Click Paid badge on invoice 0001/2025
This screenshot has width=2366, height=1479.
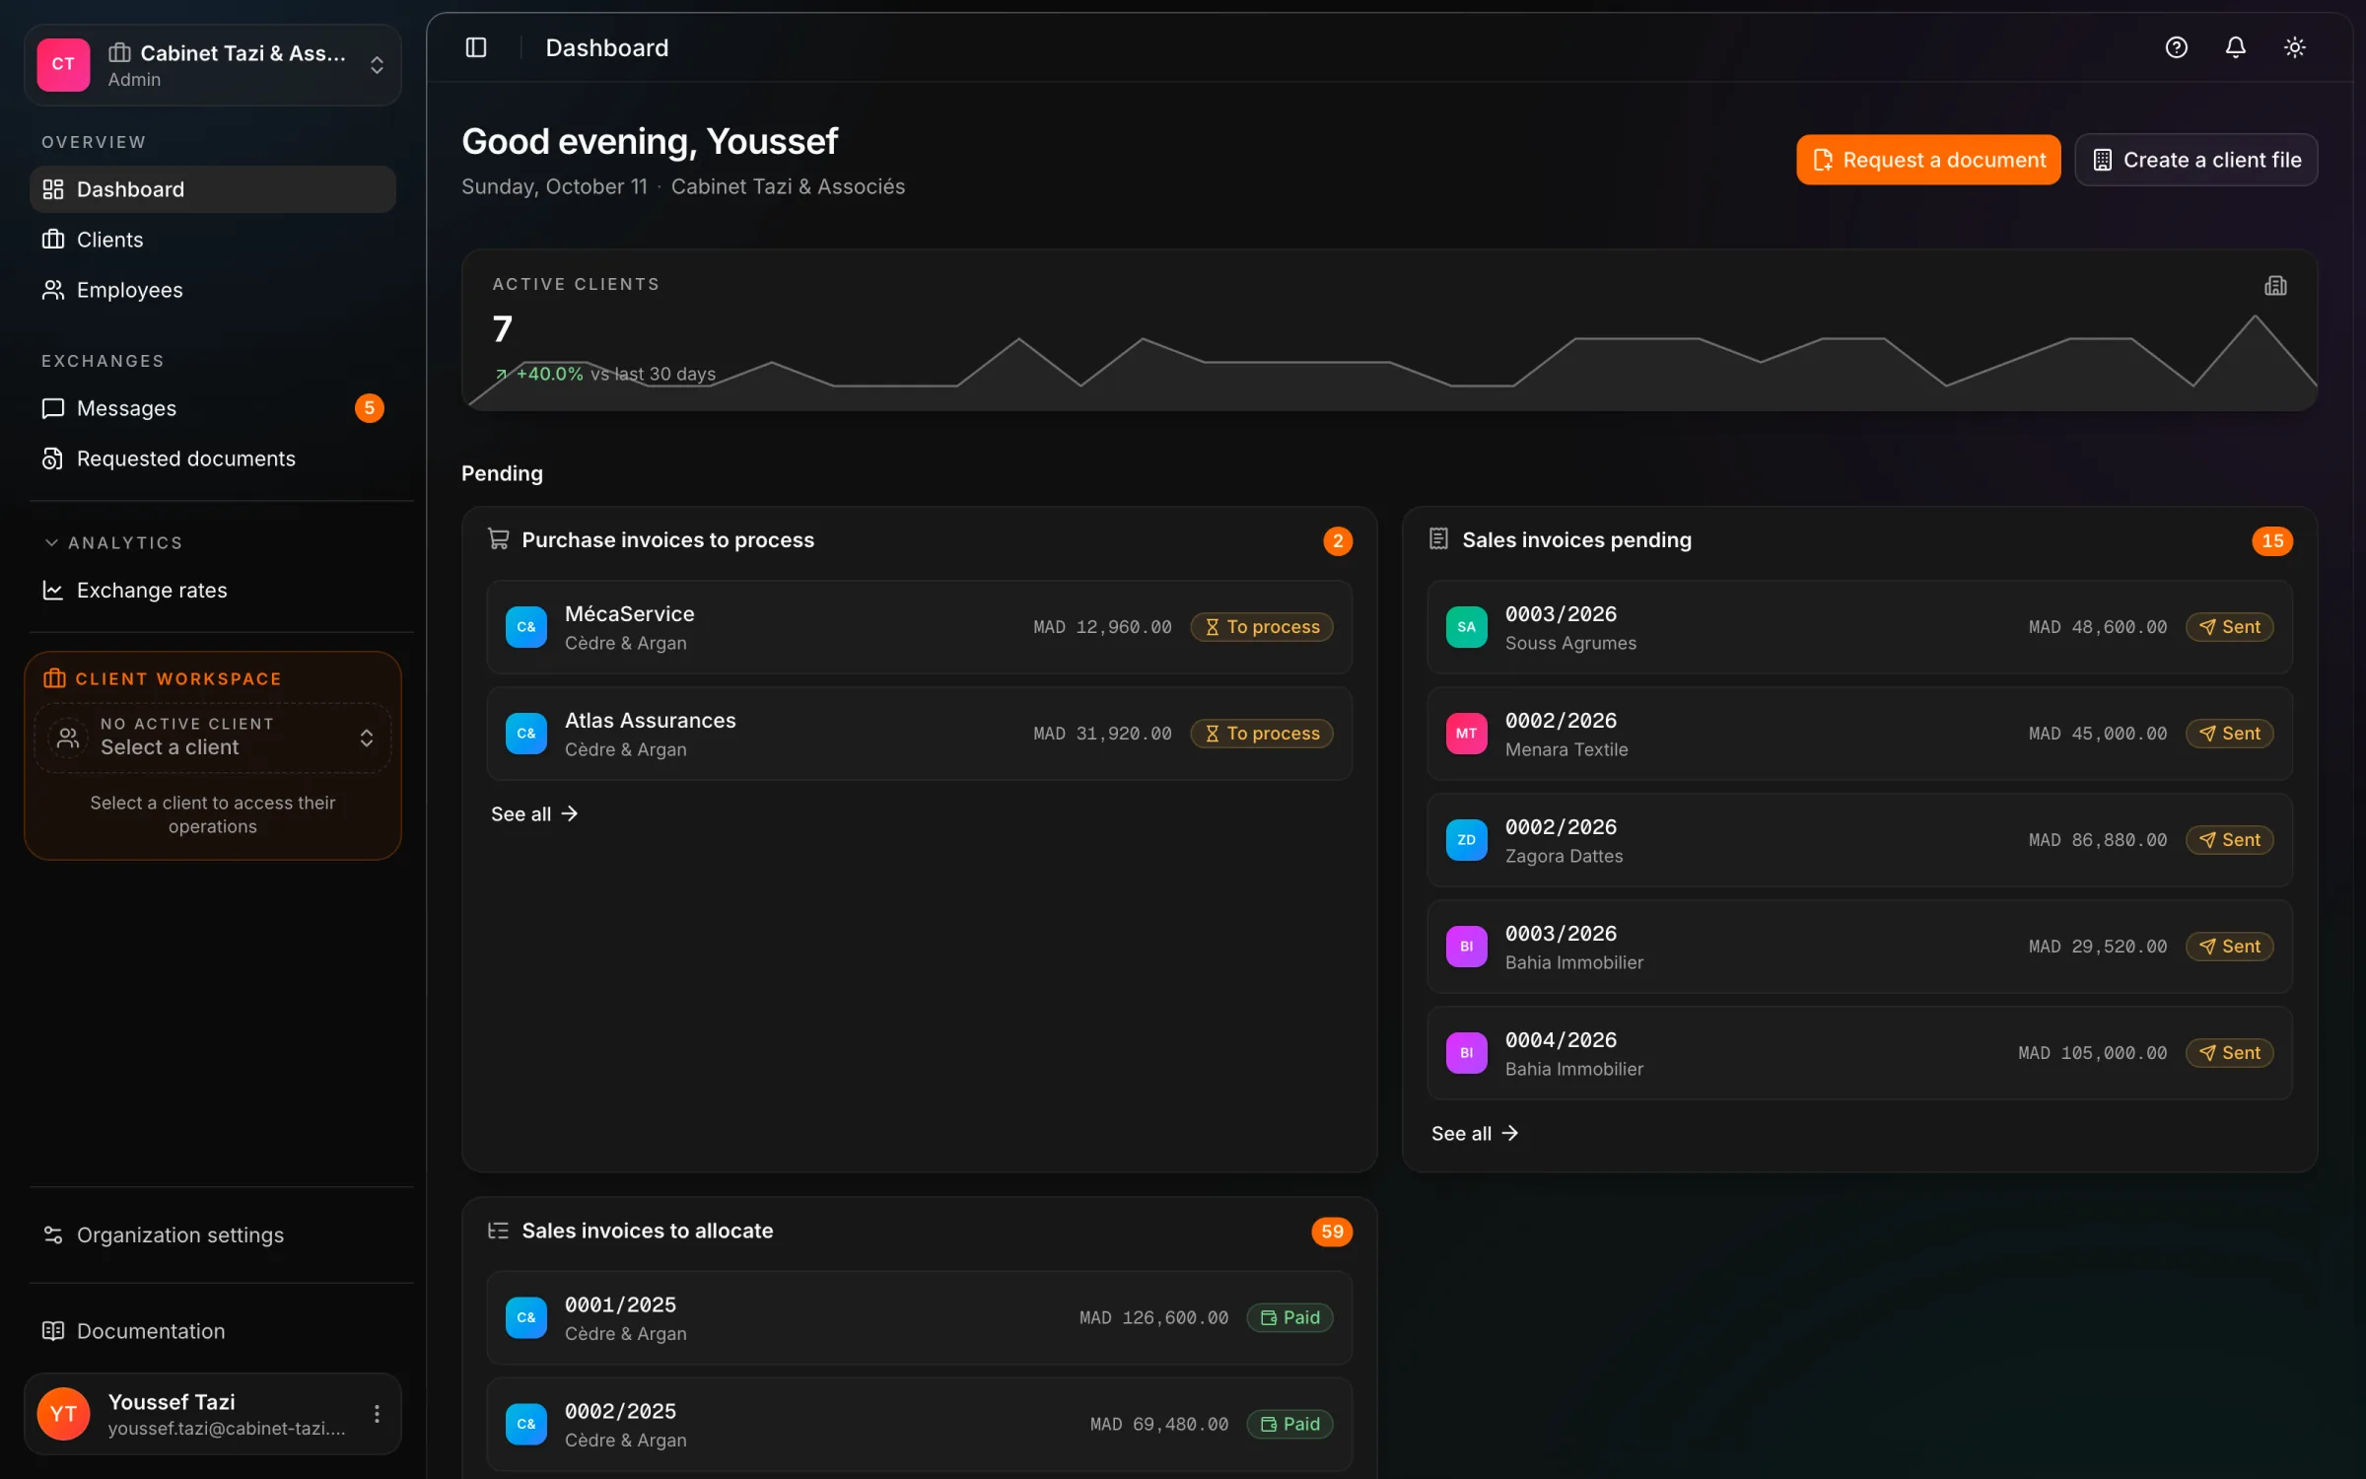point(1289,1317)
